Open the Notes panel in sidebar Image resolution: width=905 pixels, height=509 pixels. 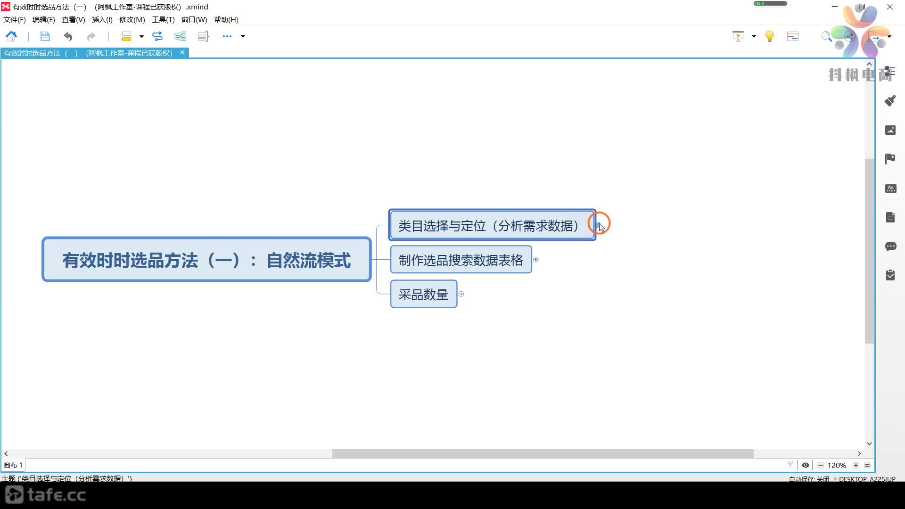(890, 217)
